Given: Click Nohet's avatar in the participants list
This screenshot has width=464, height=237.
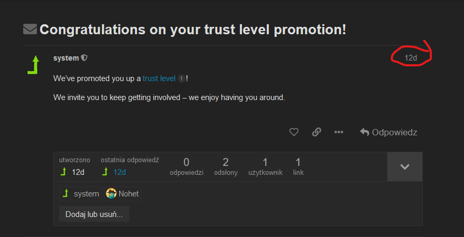Looking at the screenshot, I should pyautogui.click(x=111, y=194).
